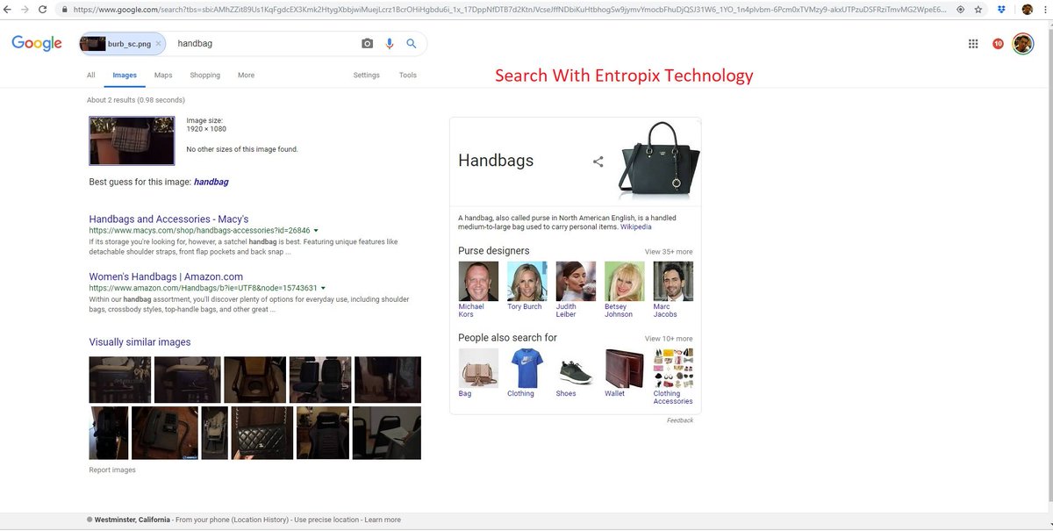
Task: Open the Clothing Accessories related search
Action: [x=673, y=377]
